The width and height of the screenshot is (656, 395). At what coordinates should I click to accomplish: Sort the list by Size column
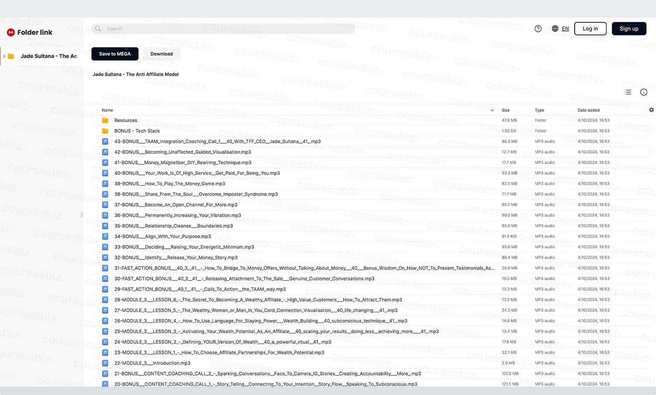(506, 110)
